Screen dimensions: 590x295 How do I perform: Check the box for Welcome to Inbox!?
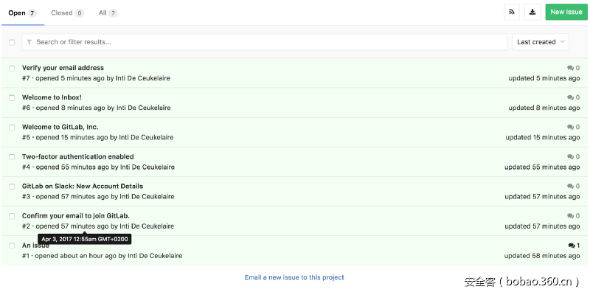[x=12, y=98]
